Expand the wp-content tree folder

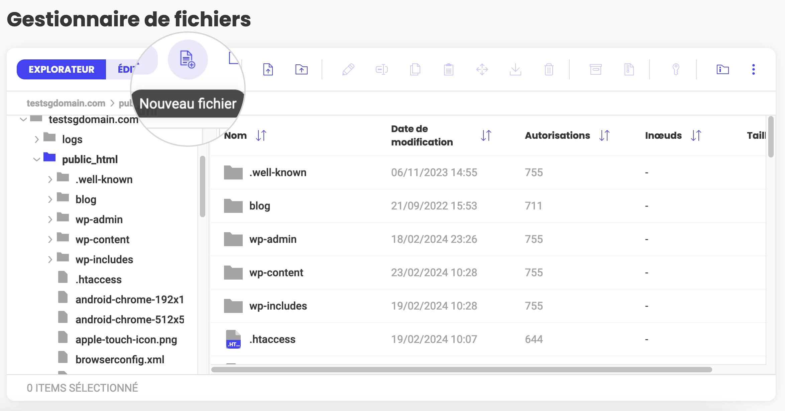point(50,240)
